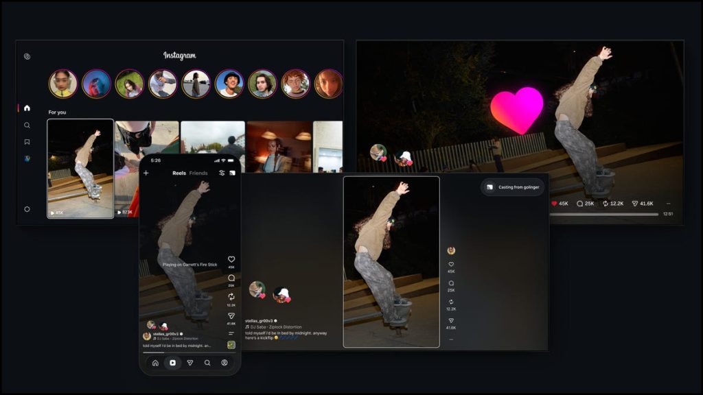Open the story with blue background
The width and height of the screenshot is (703, 395).
click(96, 84)
